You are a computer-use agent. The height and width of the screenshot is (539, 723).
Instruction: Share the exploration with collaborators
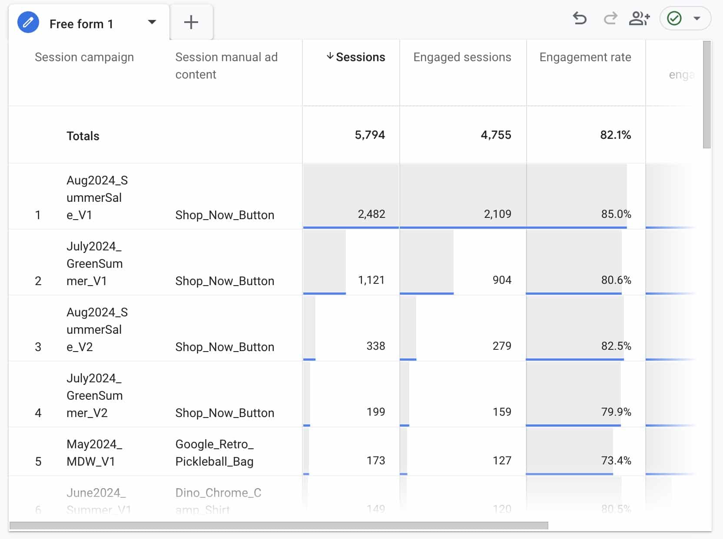click(x=640, y=19)
